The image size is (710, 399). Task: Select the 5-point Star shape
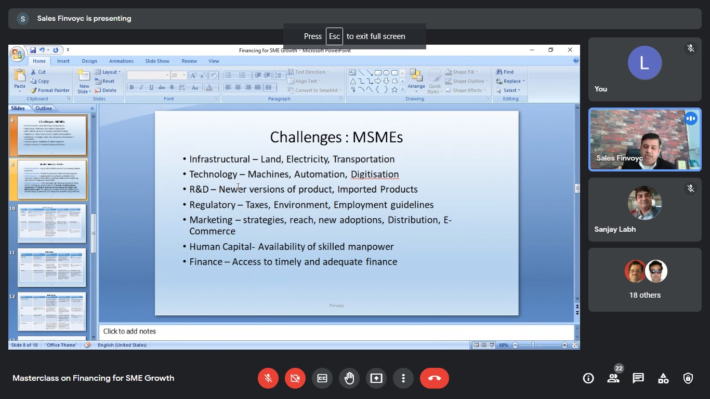395,89
